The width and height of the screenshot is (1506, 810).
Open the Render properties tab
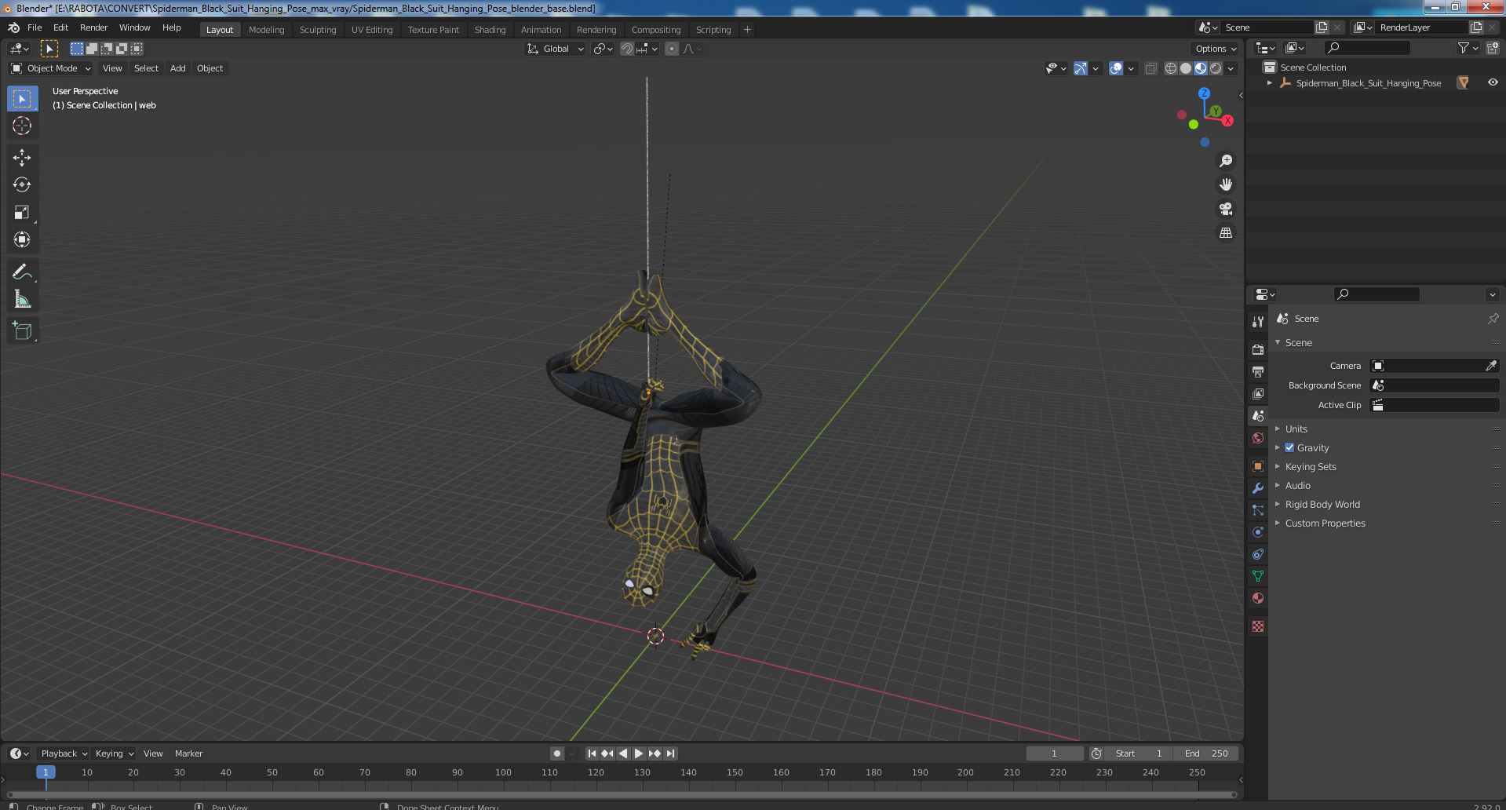point(1258,349)
